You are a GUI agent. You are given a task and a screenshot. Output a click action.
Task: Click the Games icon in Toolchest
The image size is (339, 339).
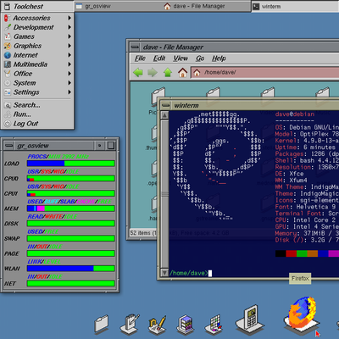pos(8,36)
